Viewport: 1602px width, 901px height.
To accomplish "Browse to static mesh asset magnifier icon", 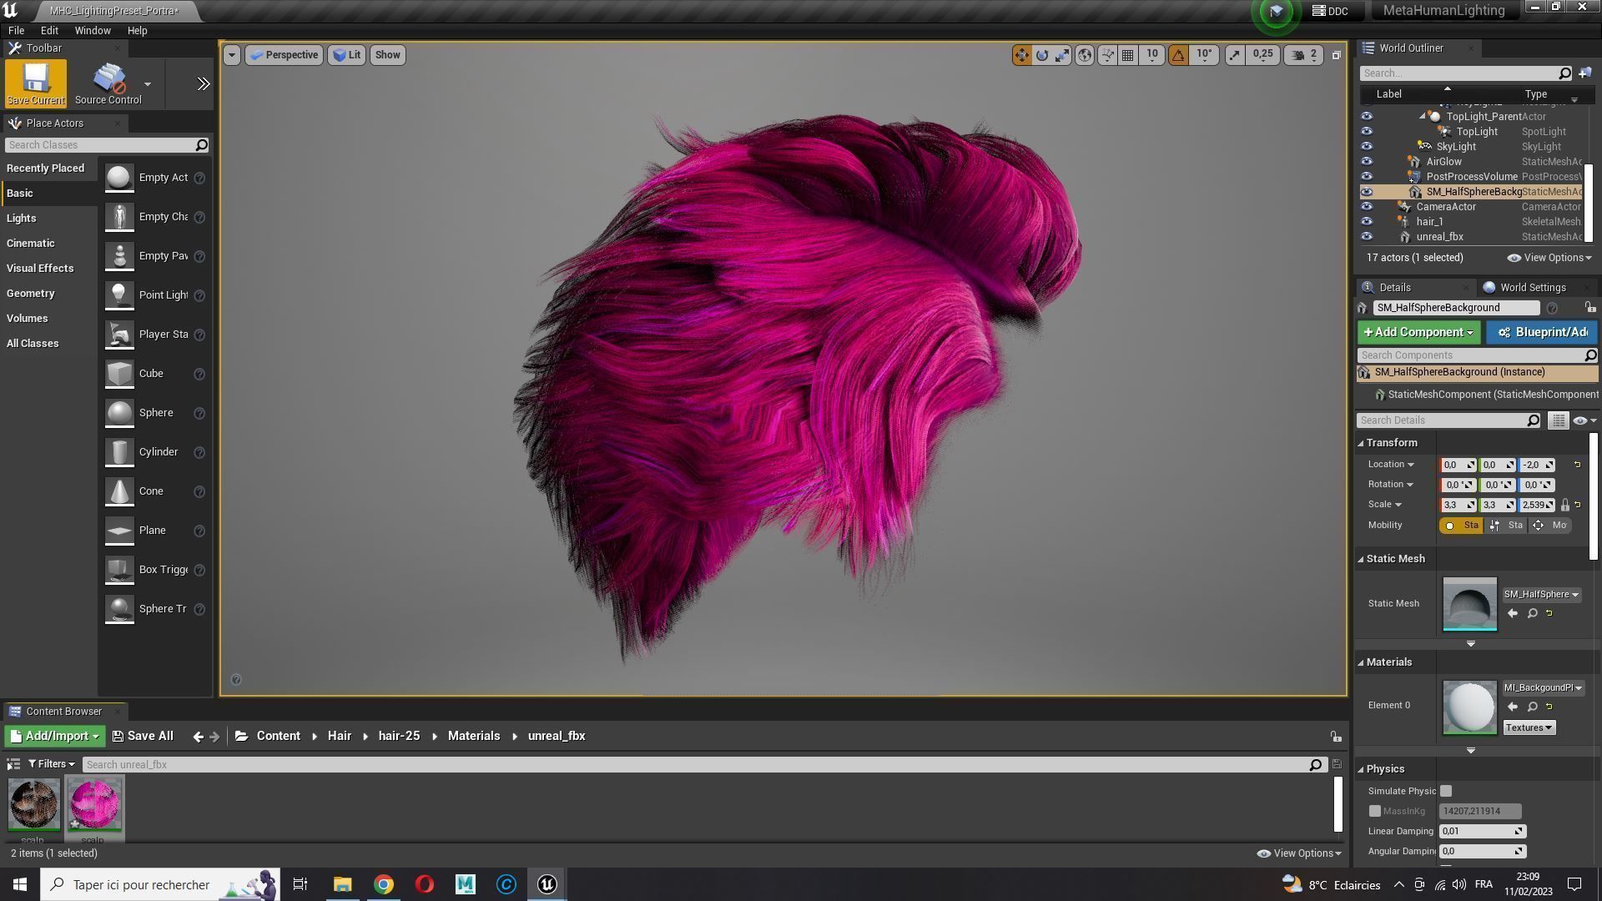I will [x=1532, y=613].
